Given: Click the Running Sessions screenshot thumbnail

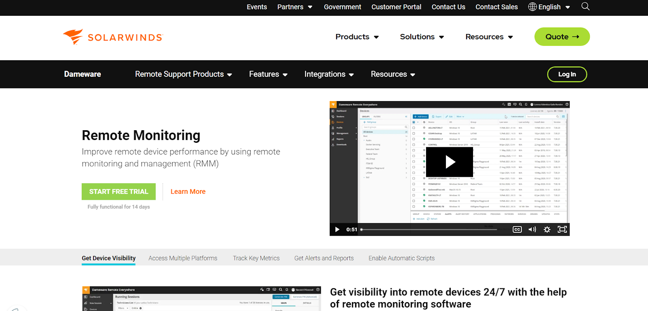Looking at the screenshot, I should (202, 299).
